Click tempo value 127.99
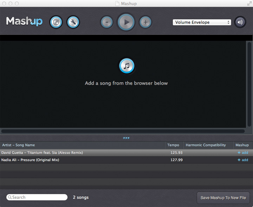 [x=176, y=160]
